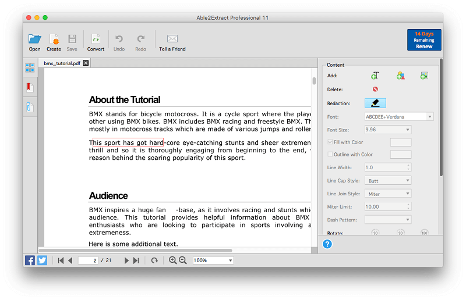Viewport: 466px width, 300px height.
Task: Click 'Here is some additional text.' line
Action: coord(133,244)
